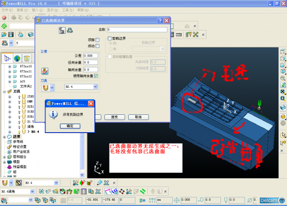Click the ? help button on boundary dialog
This screenshot has height=206, width=287.
point(160,21)
